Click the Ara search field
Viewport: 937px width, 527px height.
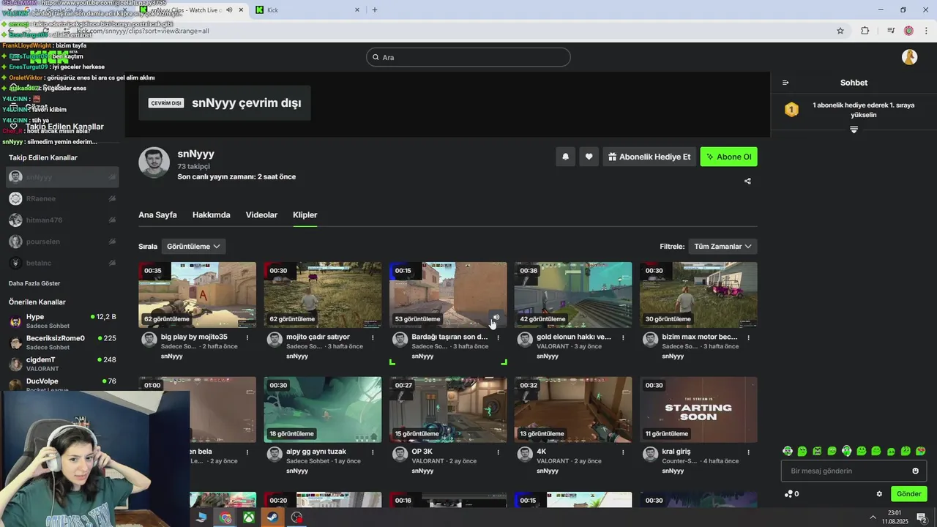[468, 57]
